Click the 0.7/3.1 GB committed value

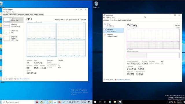132,69
